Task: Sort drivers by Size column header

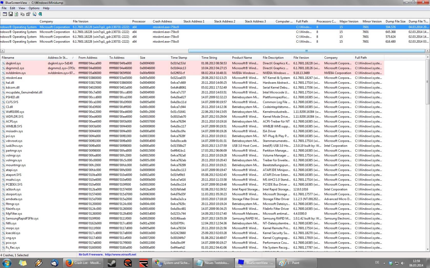Action: point(154,58)
